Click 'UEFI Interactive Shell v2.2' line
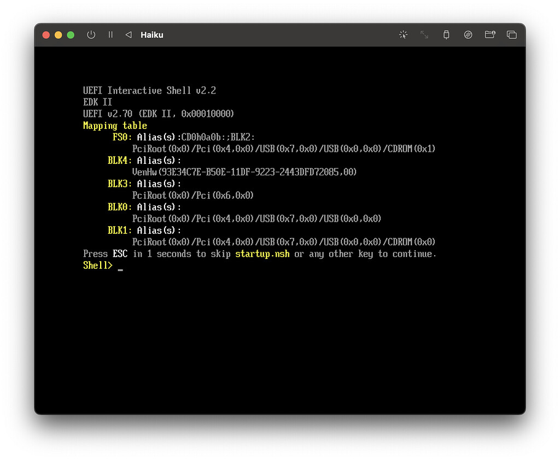This screenshot has height=460, width=560. pos(149,91)
